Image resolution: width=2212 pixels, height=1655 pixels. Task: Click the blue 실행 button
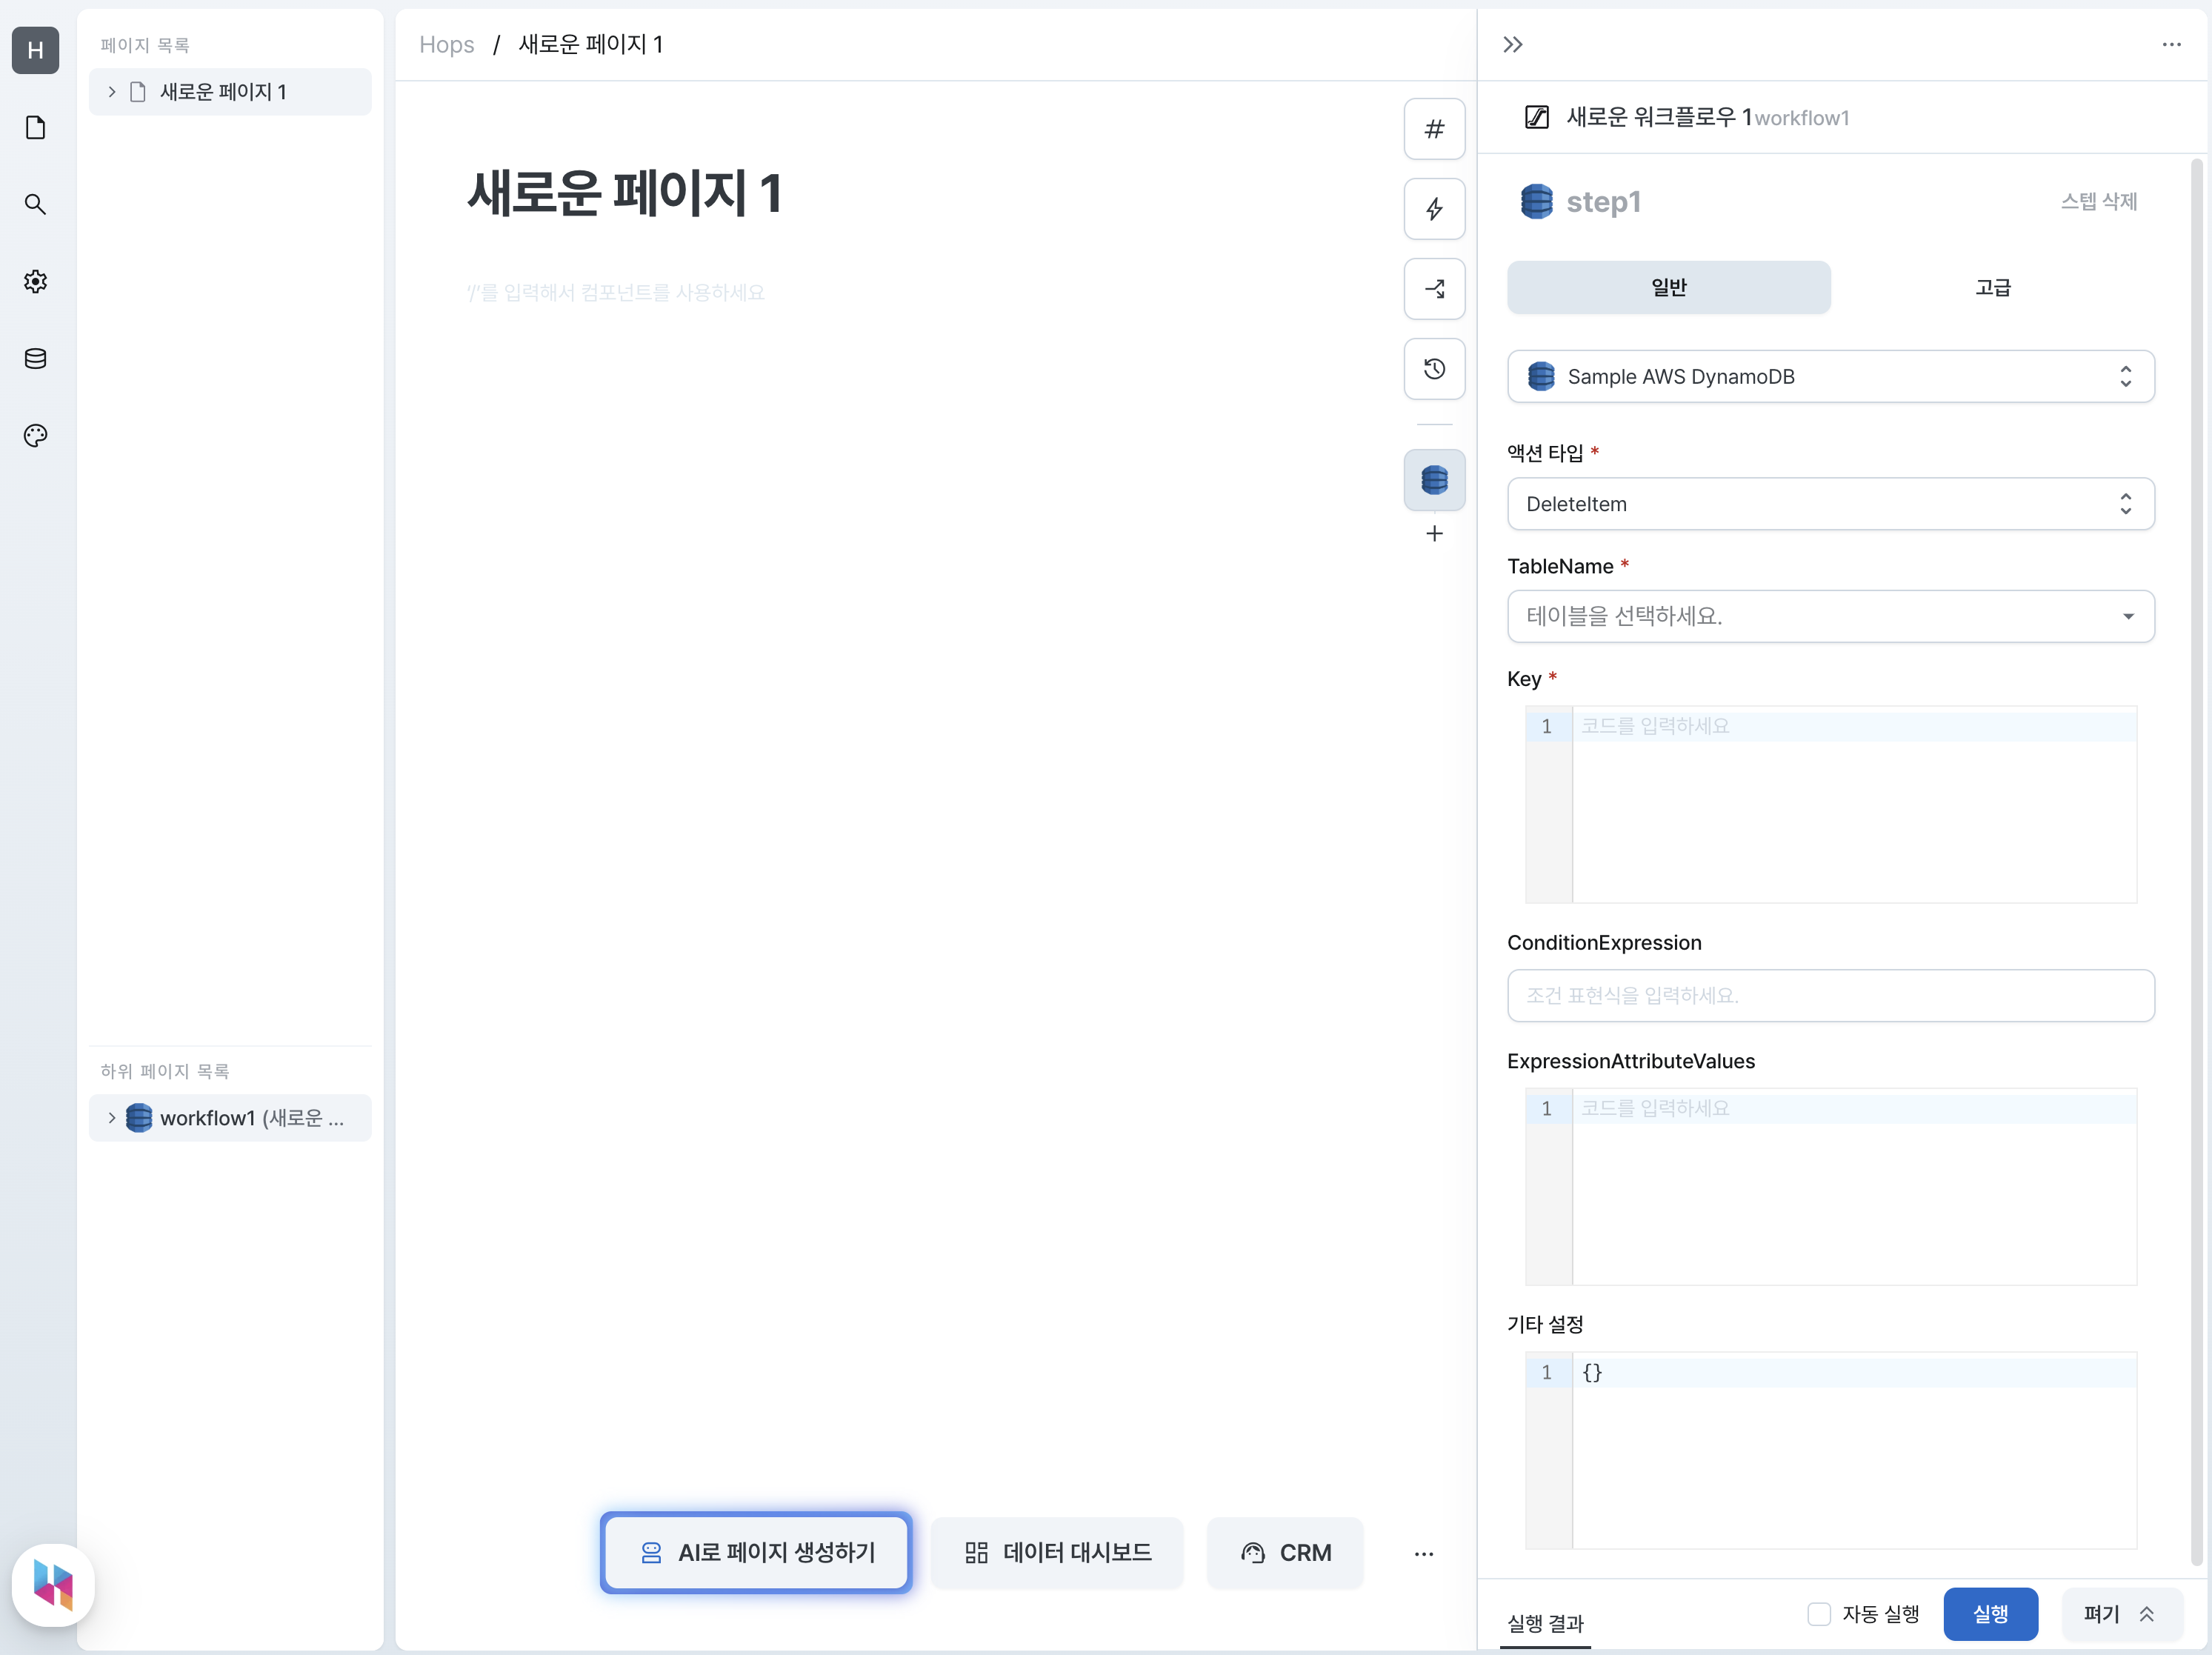[x=1990, y=1614]
